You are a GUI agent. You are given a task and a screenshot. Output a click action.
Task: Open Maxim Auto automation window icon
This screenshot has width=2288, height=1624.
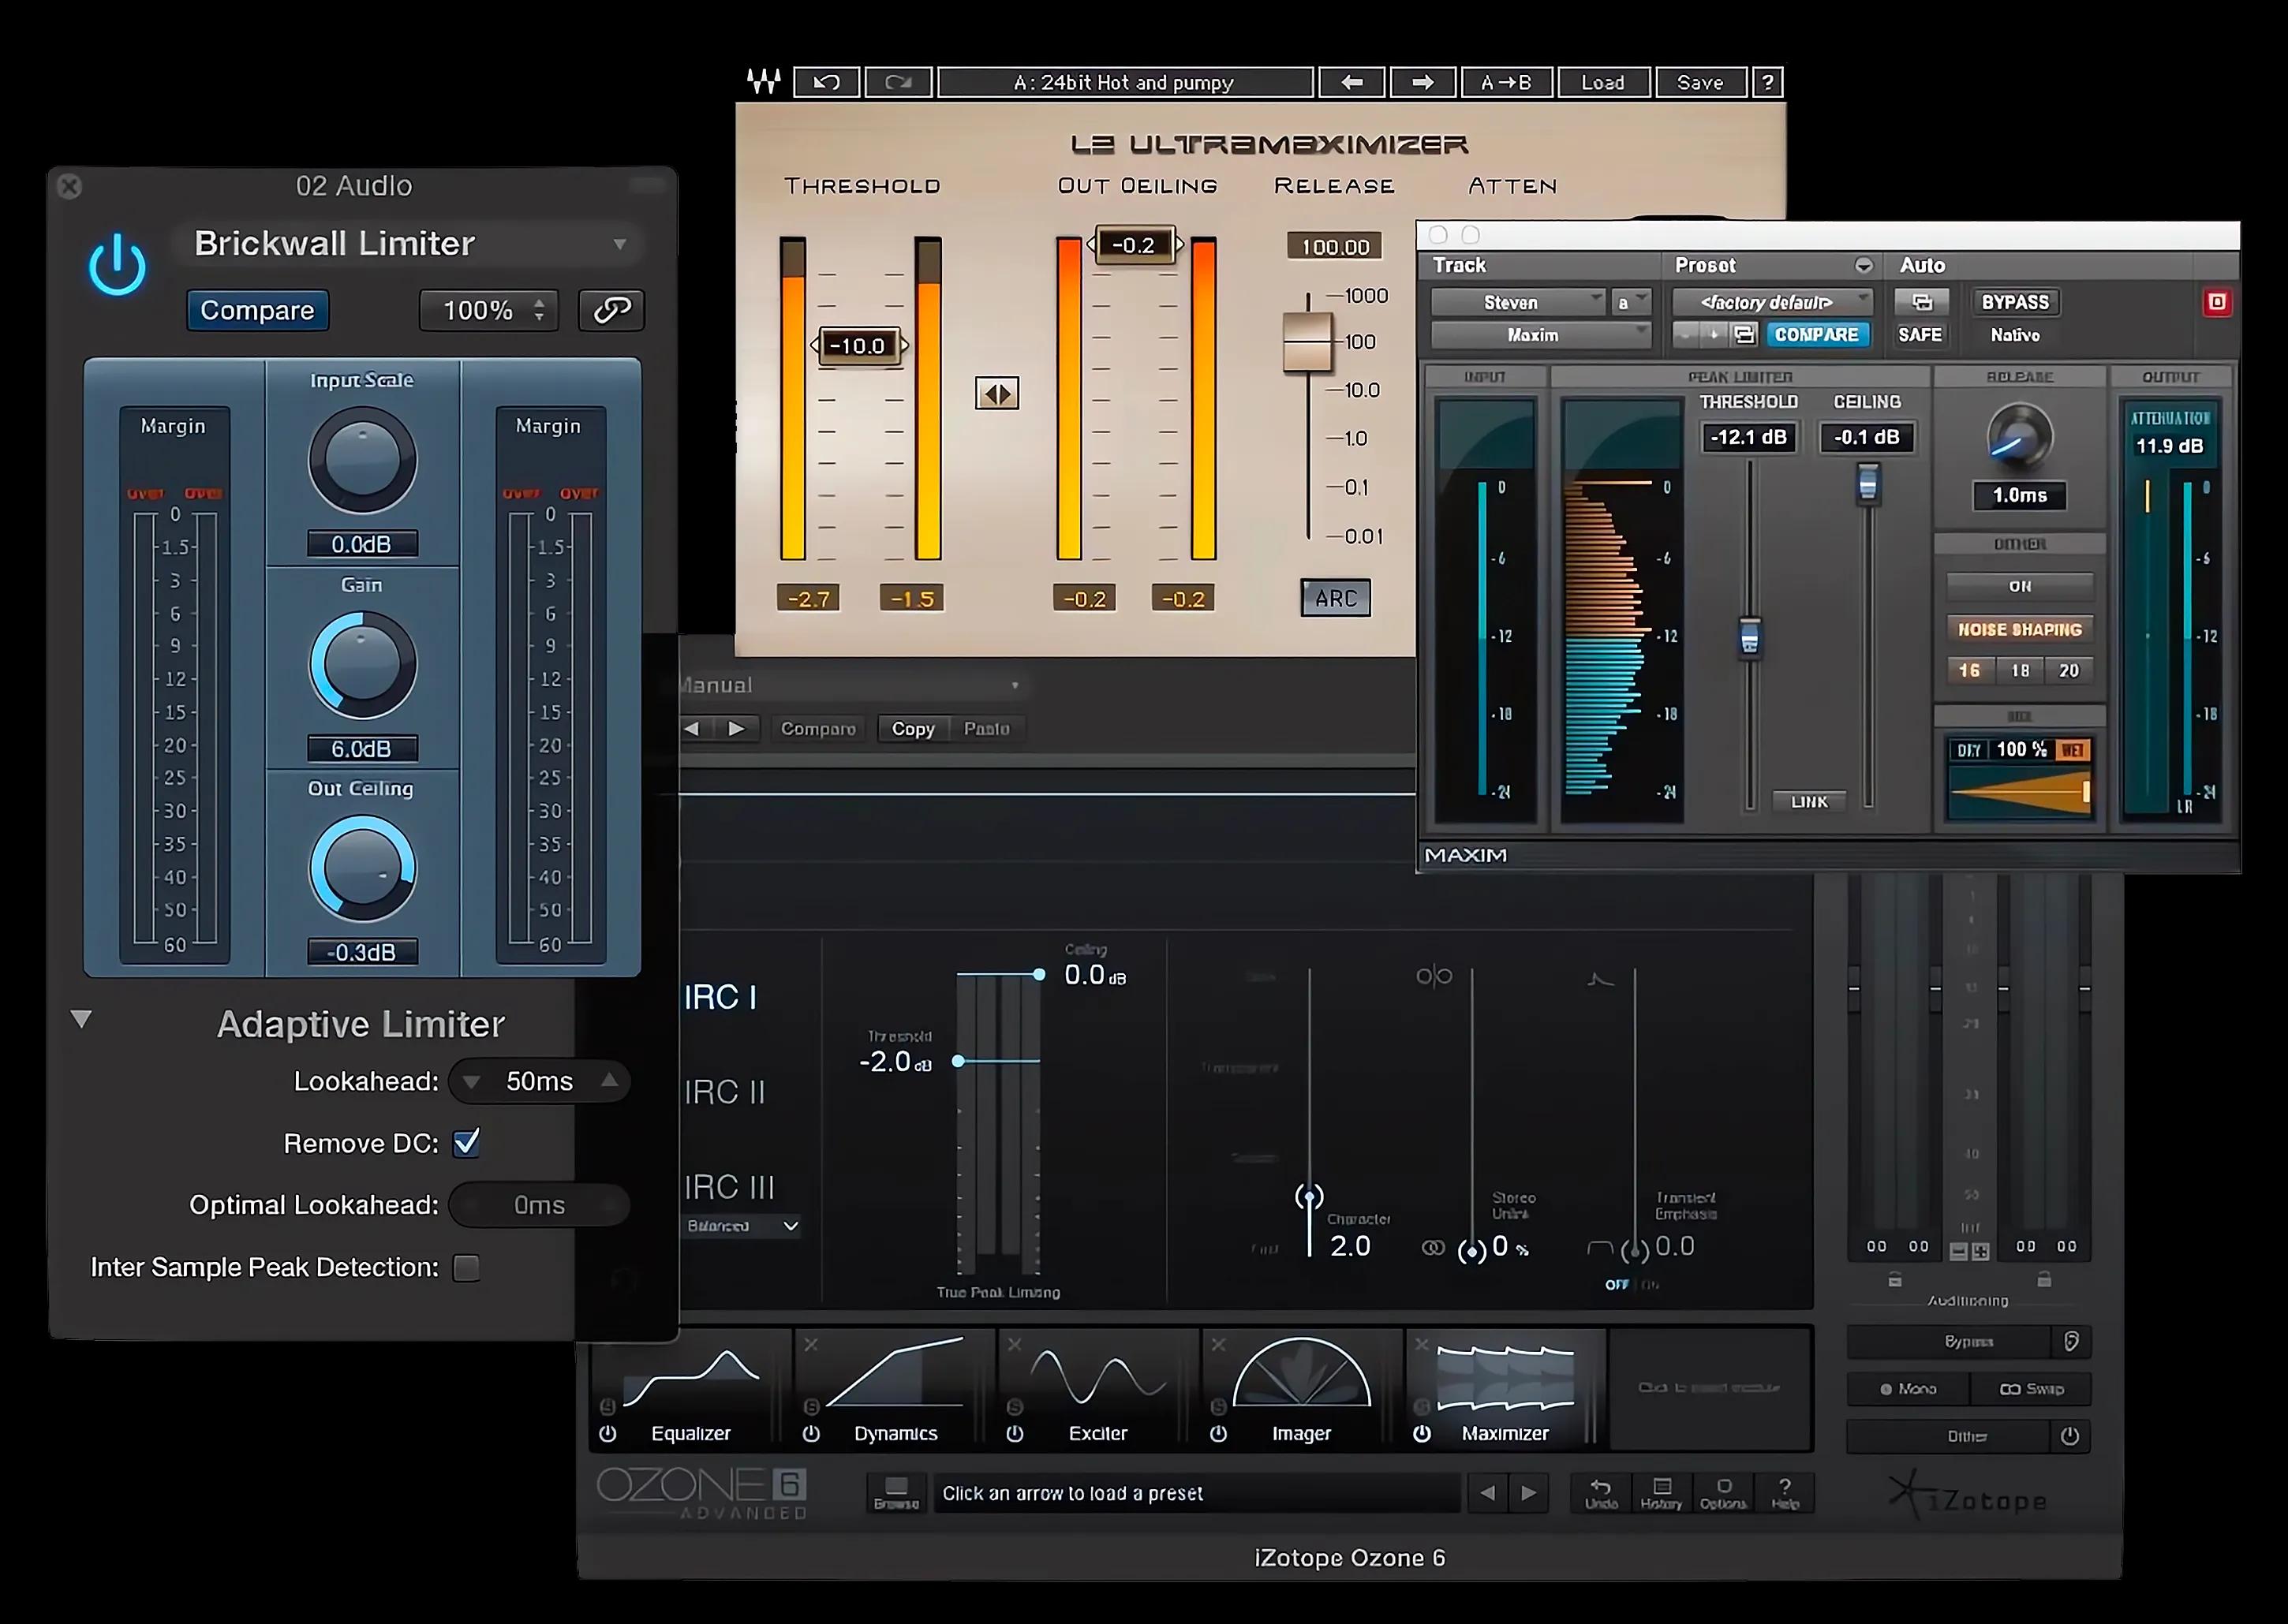[x=1921, y=302]
